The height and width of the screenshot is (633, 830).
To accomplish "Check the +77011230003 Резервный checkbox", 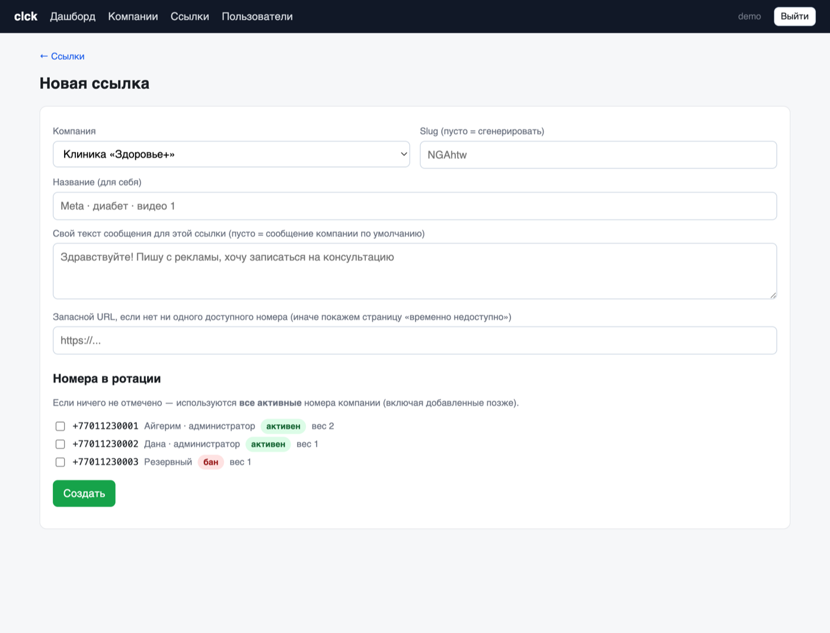I will coord(60,462).
